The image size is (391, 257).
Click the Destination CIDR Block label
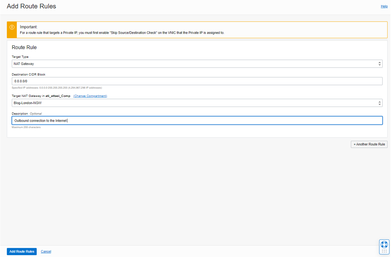pyautogui.click(x=28, y=74)
